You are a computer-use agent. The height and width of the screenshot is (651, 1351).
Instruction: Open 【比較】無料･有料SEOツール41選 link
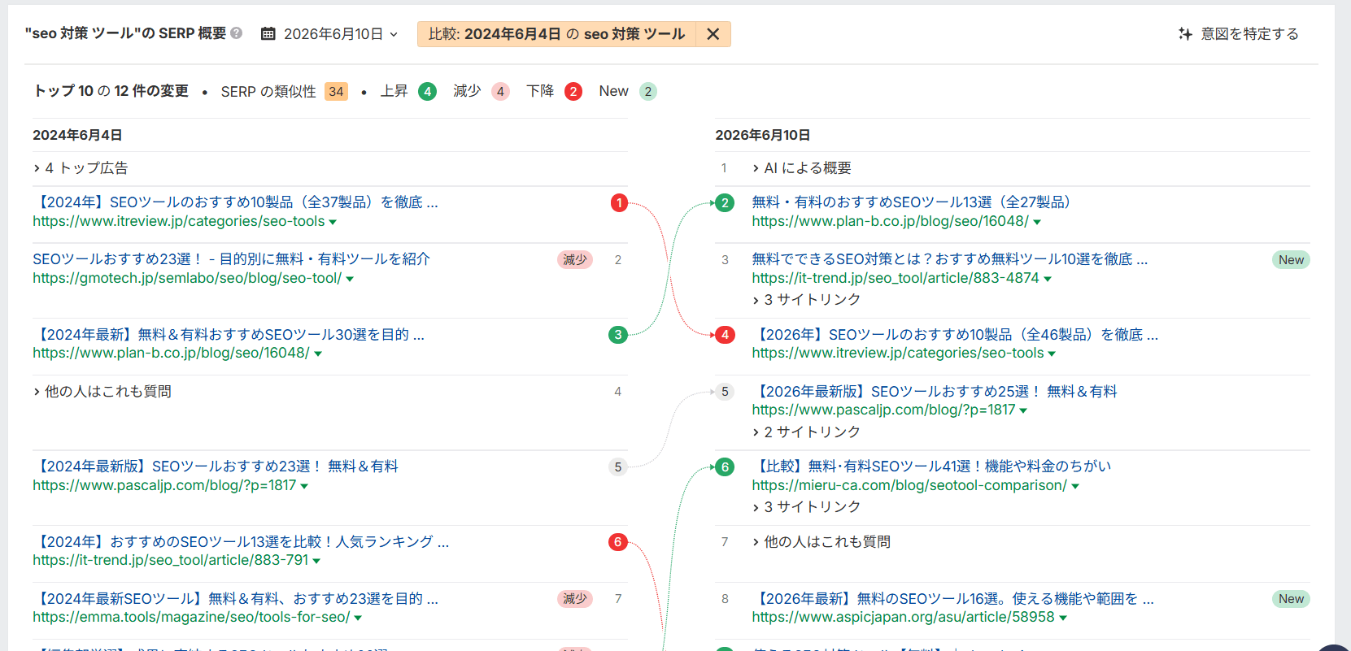click(x=932, y=467)
